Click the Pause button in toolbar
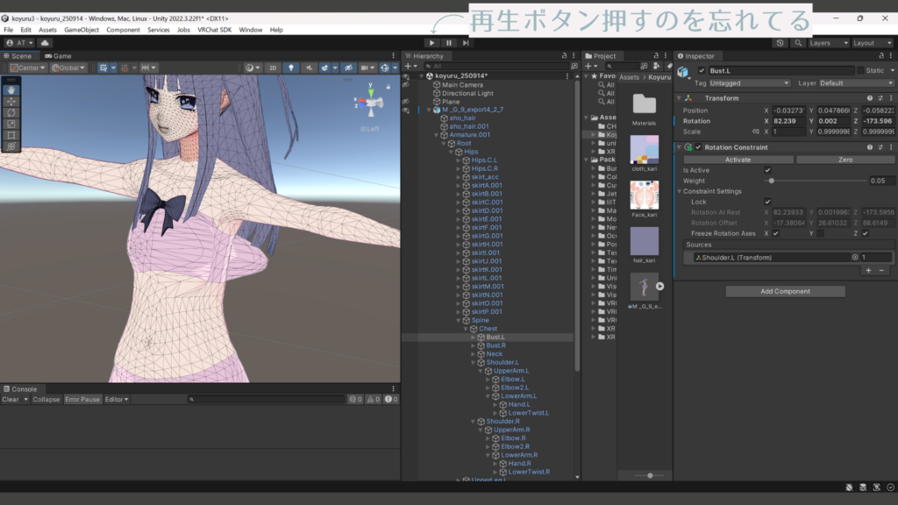The width and height of the screenshot is (898, 505). pos(448,42)
